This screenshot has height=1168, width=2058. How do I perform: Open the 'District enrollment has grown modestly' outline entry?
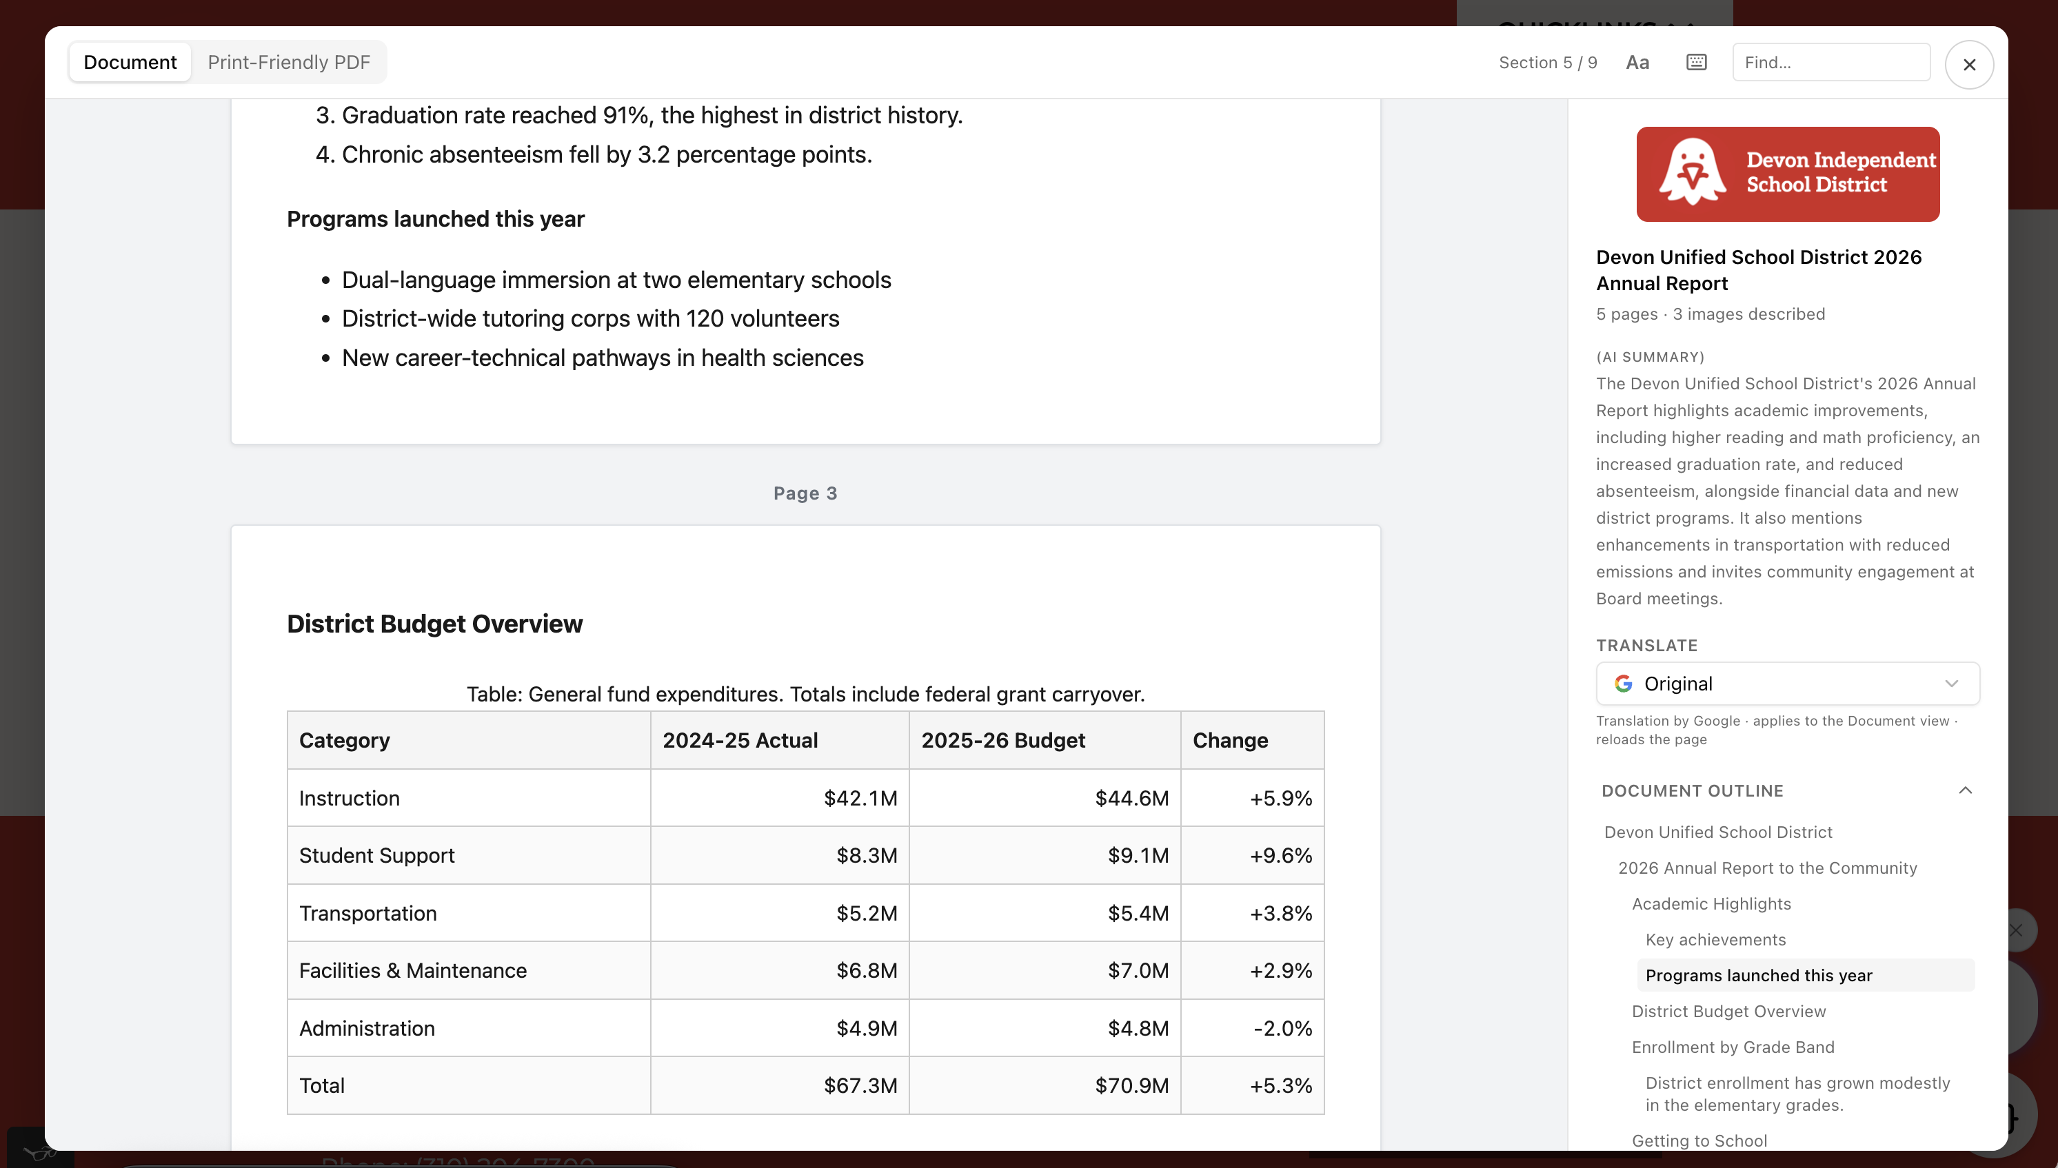(x=1797, y=1094)
